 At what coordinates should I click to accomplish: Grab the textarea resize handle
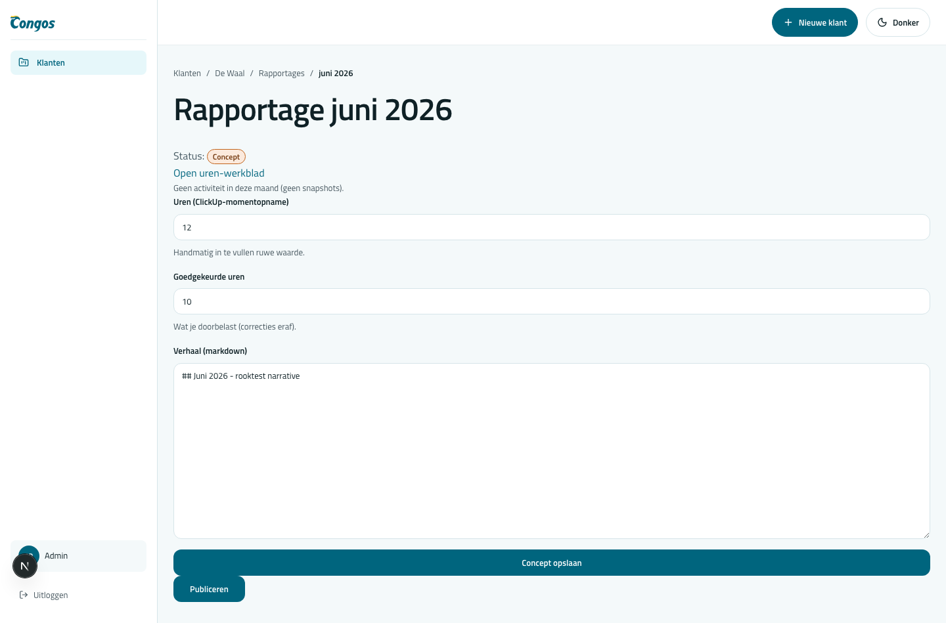click(x=926, y=534)
